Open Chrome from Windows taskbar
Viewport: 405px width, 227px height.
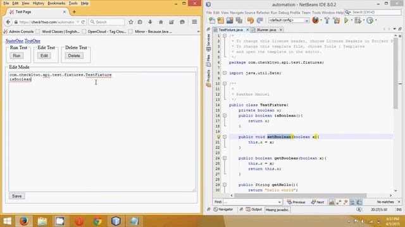(x=97, y=221)
